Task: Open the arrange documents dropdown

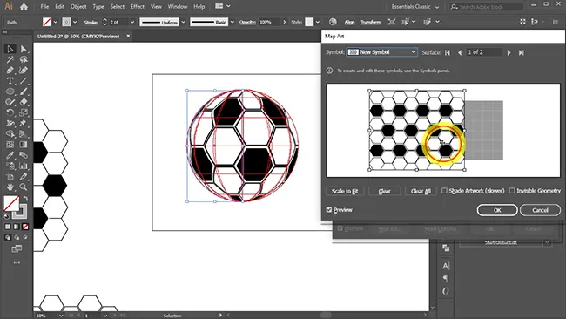Action: pos(223,6)
